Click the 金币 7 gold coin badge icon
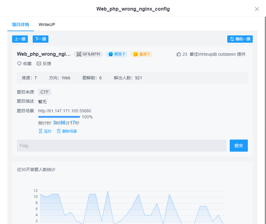Viewport: 266px width, 224px height. pyautogui.click(x=135, y=54)
